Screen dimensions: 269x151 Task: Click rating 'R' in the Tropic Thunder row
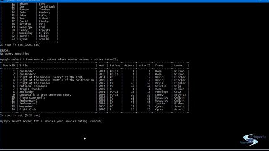pyautogui.click(x=111, y=89)
